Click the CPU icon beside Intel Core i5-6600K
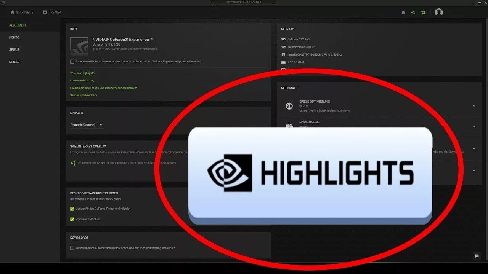The width and height of the screenshot is (488, 274). 283,54
